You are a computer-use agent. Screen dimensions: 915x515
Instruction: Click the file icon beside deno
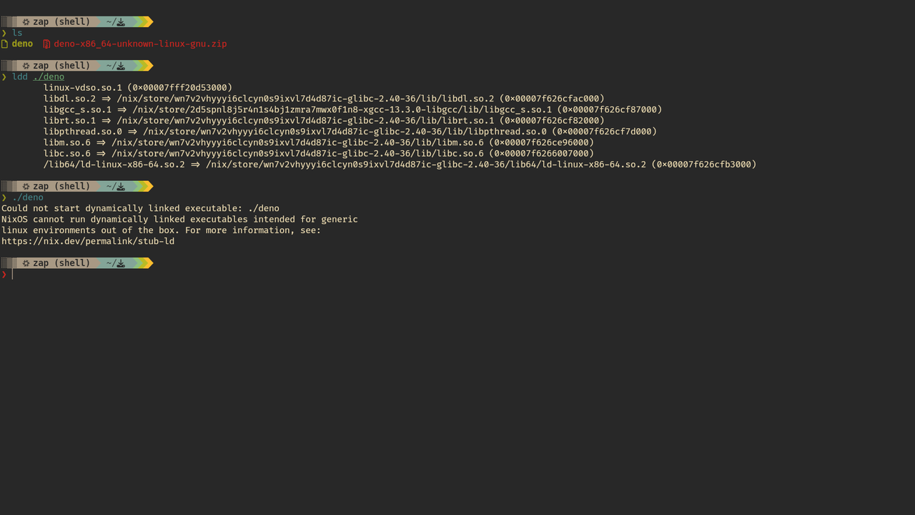pyautogui.click(x=5, y=44)
